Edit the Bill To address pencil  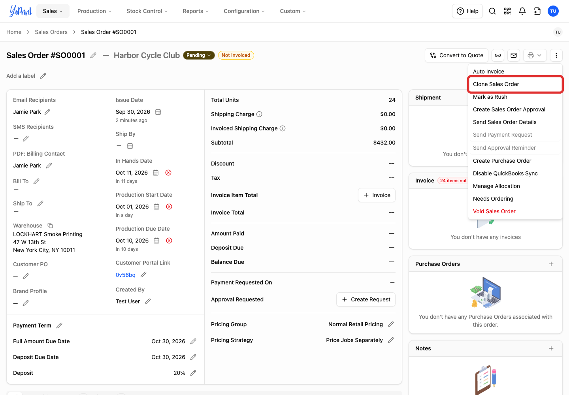pyautogui.click(x=36, y=181)
